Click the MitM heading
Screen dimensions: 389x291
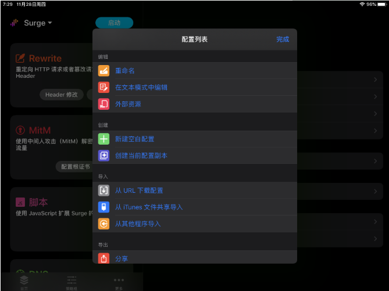click(40, 130)
